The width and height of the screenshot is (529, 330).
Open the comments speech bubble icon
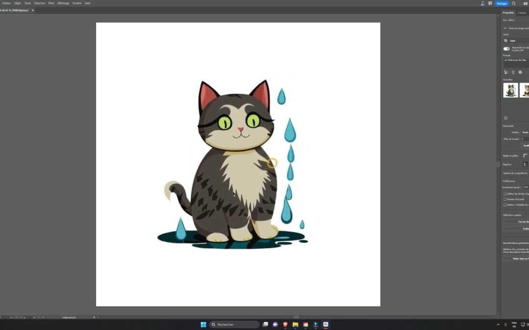(x=490, y=3)
